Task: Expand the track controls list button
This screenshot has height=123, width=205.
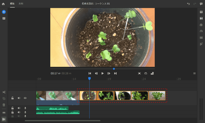Action: pyautogui.click(x=4, y=119)
